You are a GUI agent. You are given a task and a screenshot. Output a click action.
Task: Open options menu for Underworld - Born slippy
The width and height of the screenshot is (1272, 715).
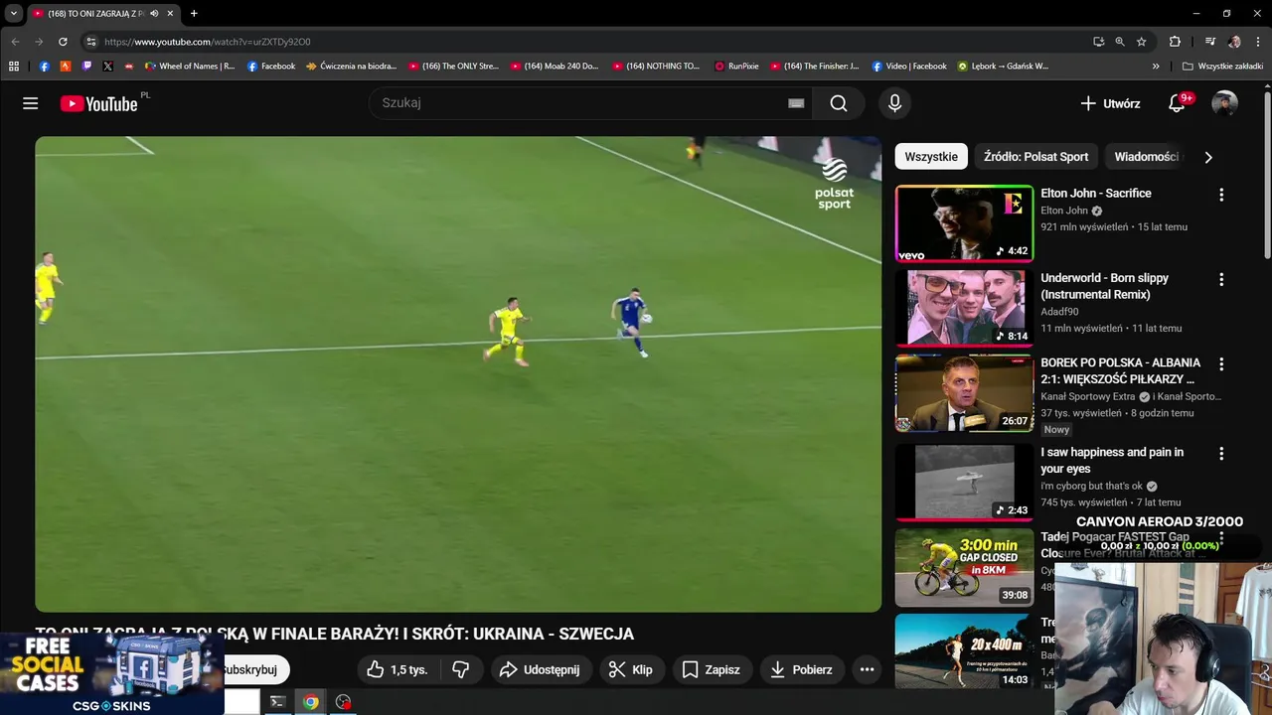click(1221, 280)
